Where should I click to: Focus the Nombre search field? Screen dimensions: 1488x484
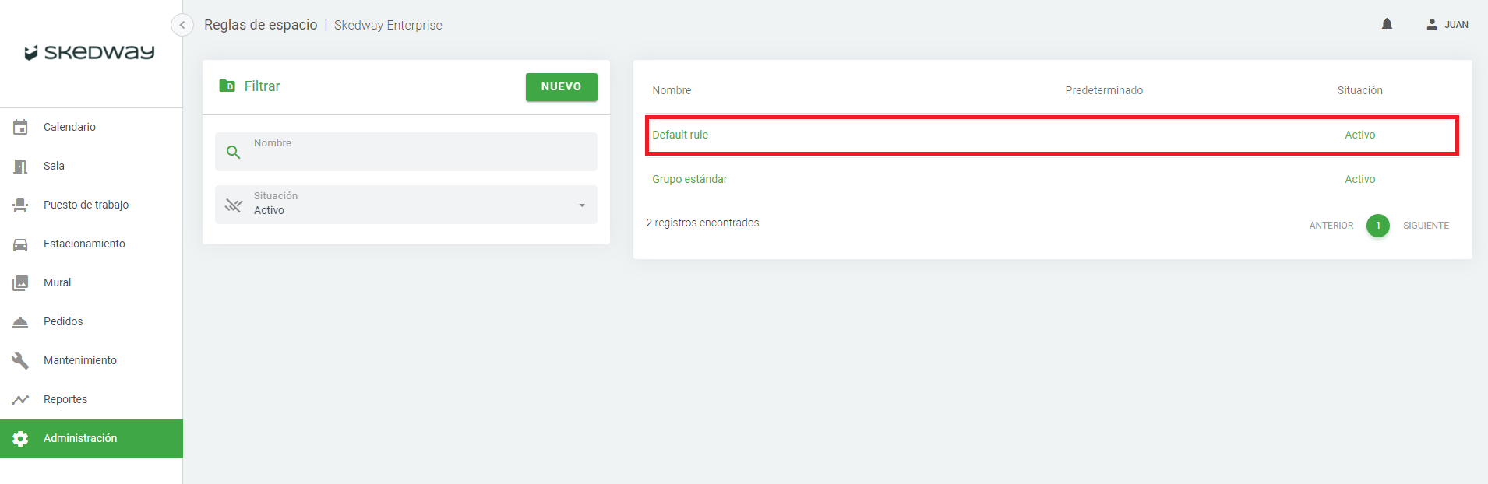pos(421,152)
